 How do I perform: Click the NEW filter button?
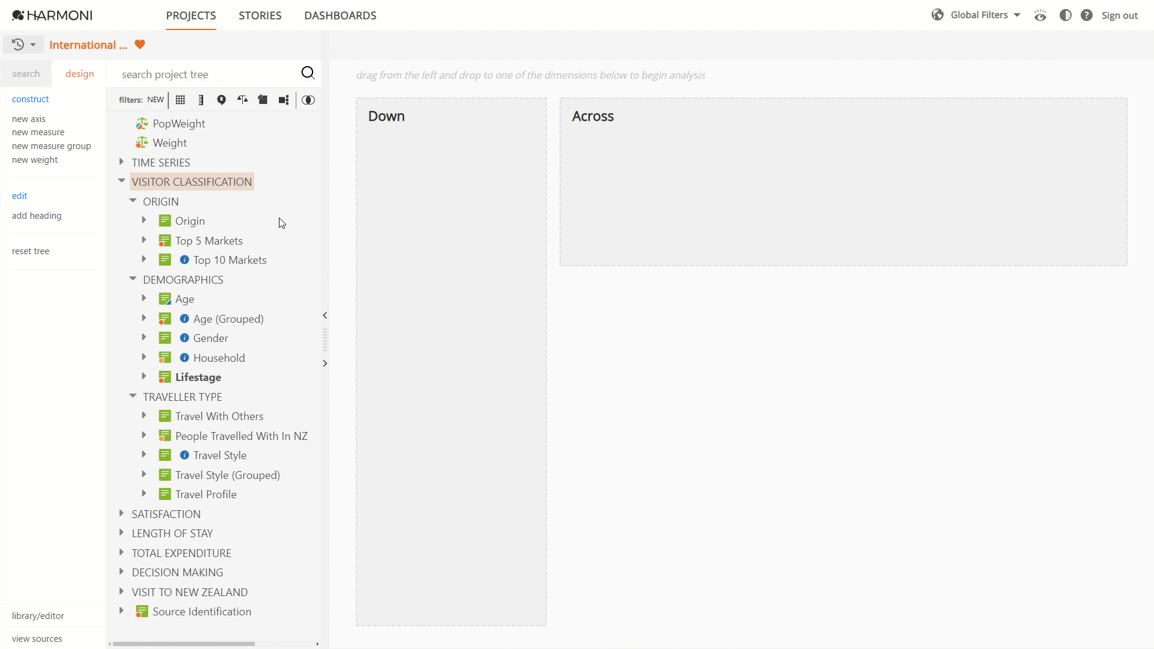pos(155,100)
